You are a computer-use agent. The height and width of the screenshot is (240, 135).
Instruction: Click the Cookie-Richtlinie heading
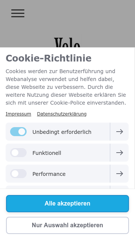coord(48,58)
